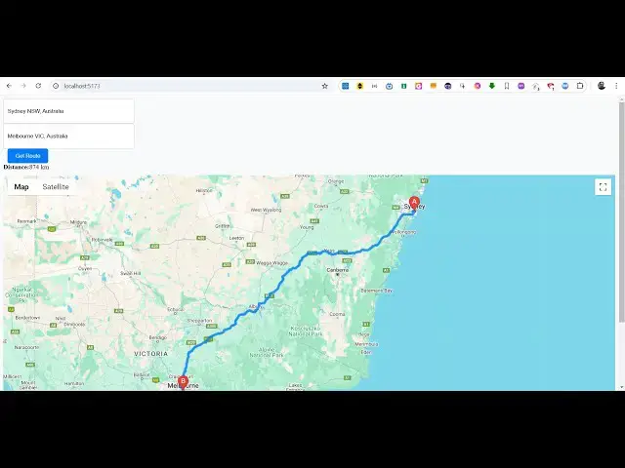
Task: Click the Get Route button
Action: tap(28, 156)
